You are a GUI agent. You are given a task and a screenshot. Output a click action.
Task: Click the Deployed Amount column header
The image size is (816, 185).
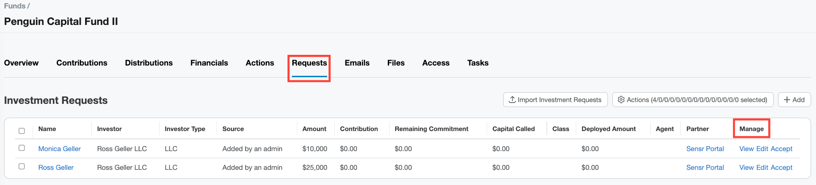click(x=609, y=129)
